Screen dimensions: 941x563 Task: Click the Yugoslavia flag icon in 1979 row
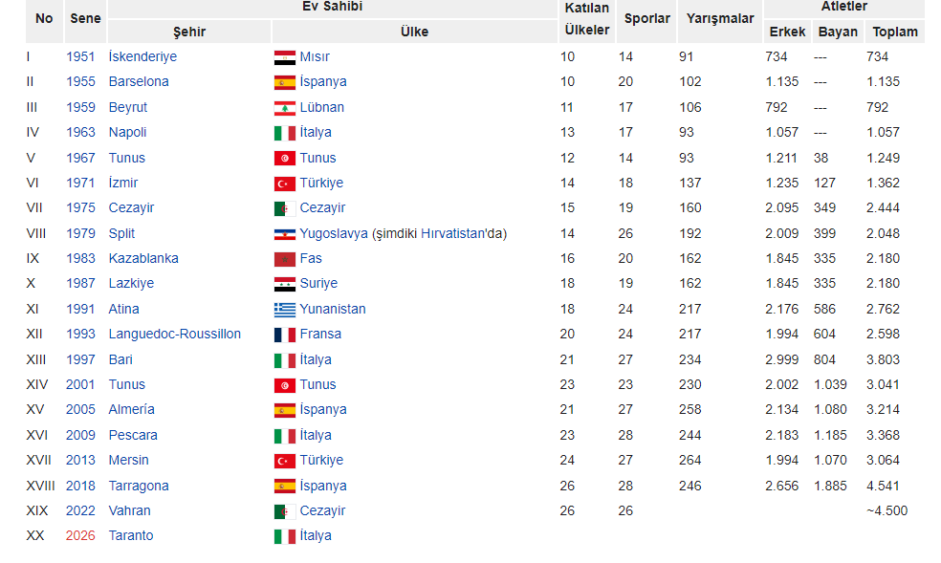[x=284, y=234]
